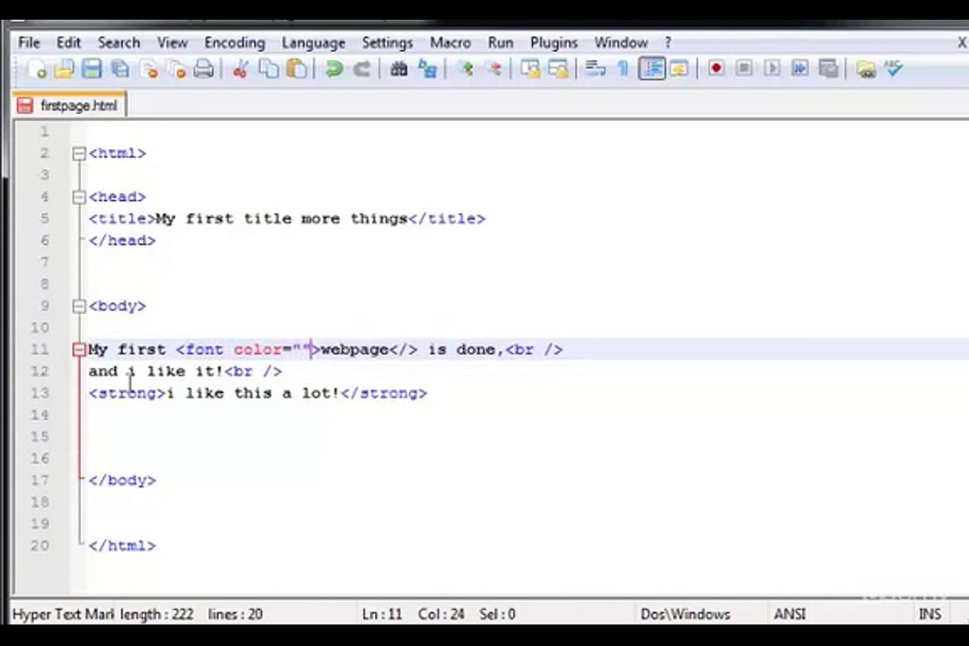Click 'Col : 24' in the status bar

pyautogui.click(x=441, y=614)
